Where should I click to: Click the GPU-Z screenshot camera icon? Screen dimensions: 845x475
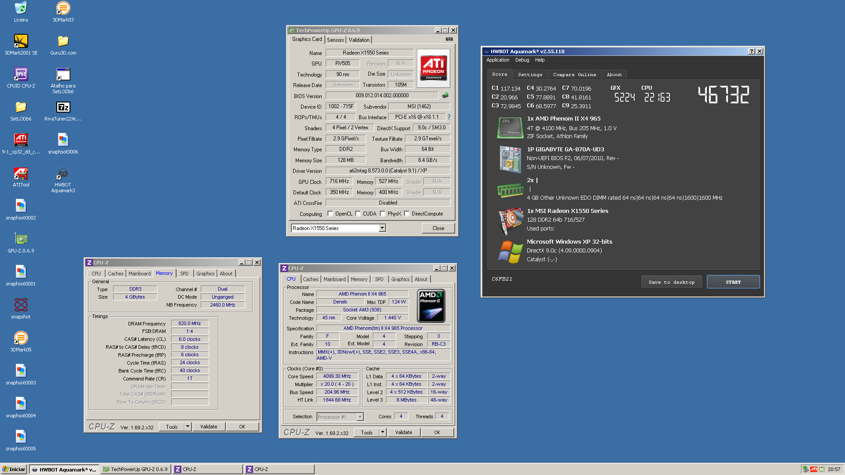pos(449,39)
